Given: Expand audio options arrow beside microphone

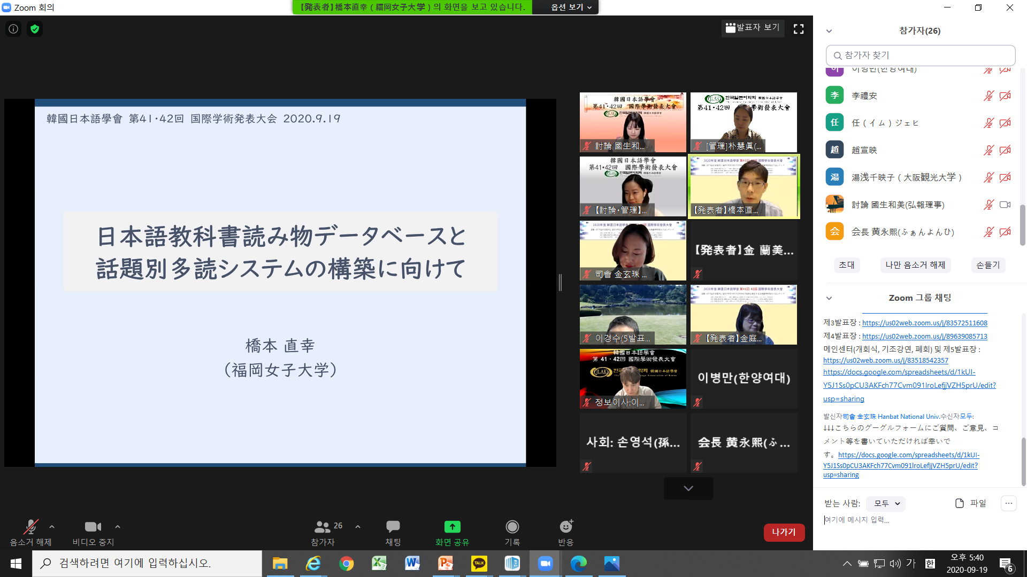Looking at the screenshot, I should point(52,527).
